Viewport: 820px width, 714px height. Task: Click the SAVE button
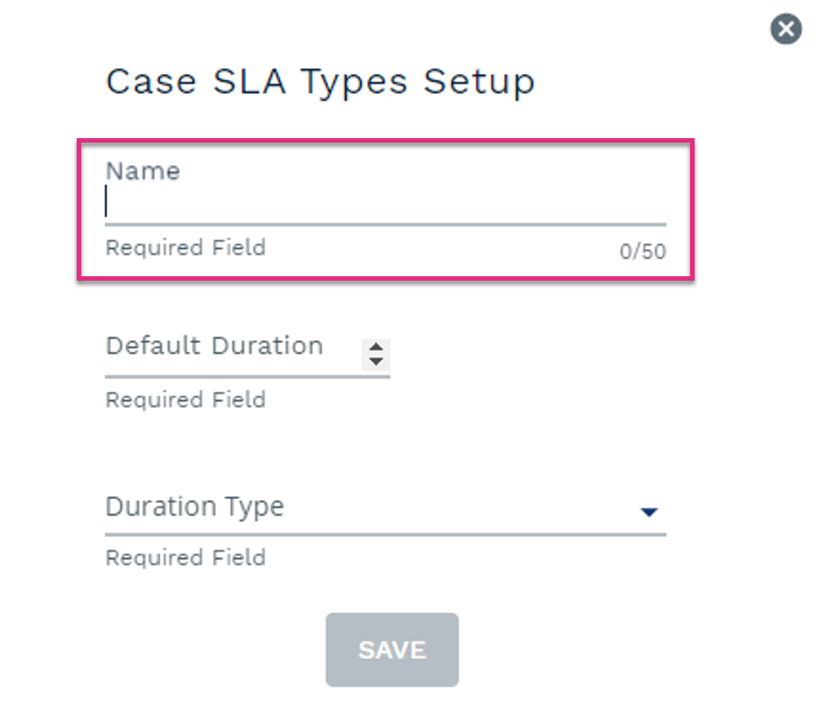392,650
